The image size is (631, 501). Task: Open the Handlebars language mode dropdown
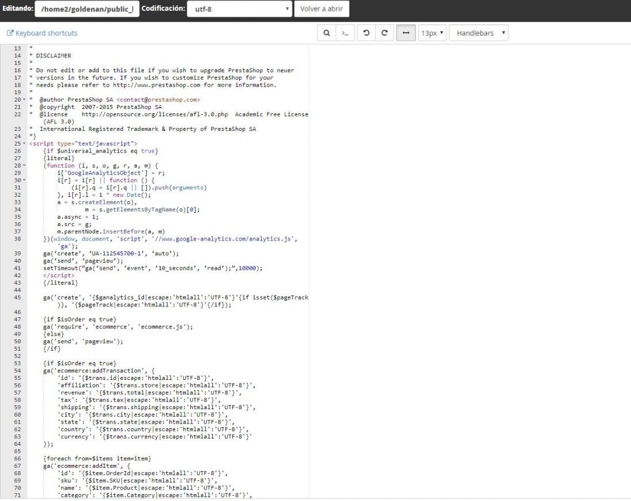click(x=478, y=33)
